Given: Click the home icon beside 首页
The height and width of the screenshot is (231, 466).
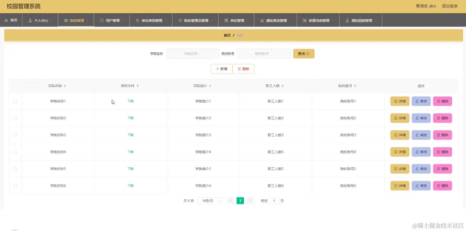Looking at the screenshot, I should (6, 20).
